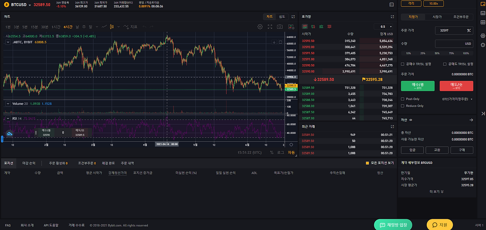Click the line comparison chart icon

(104, 27)
